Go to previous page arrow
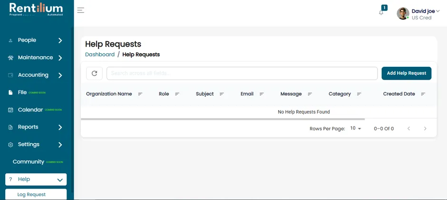Image resolution: width=447 pixels, height=200 pixels. click(x=408, y=128)
